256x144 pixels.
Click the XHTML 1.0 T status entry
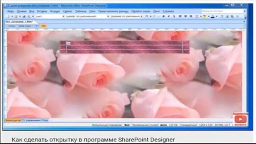coord(222,125)
